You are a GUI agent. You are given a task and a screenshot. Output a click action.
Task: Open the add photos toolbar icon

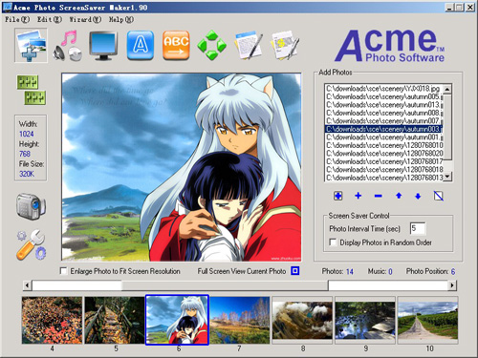(31, 45)
